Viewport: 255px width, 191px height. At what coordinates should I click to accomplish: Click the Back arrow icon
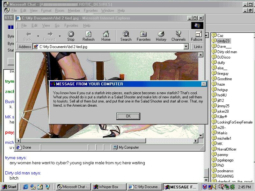[29, 34]
